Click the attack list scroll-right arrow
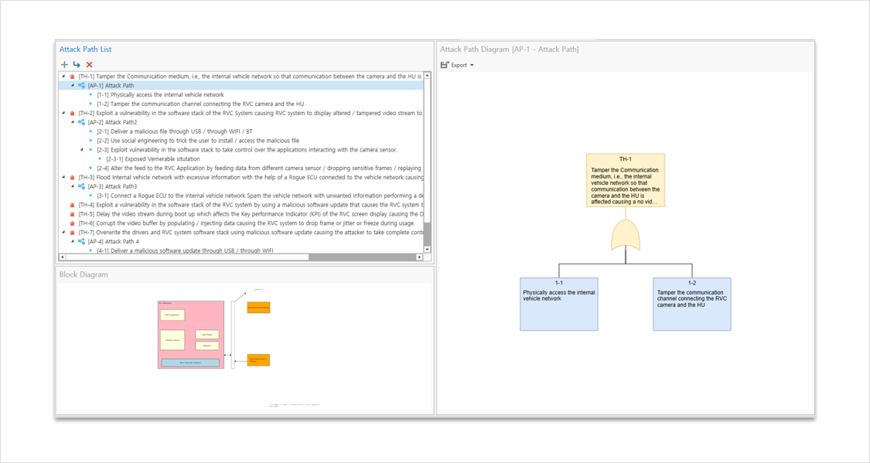Image resolution: width=870 pixels, height=463 pixels. 419,257
